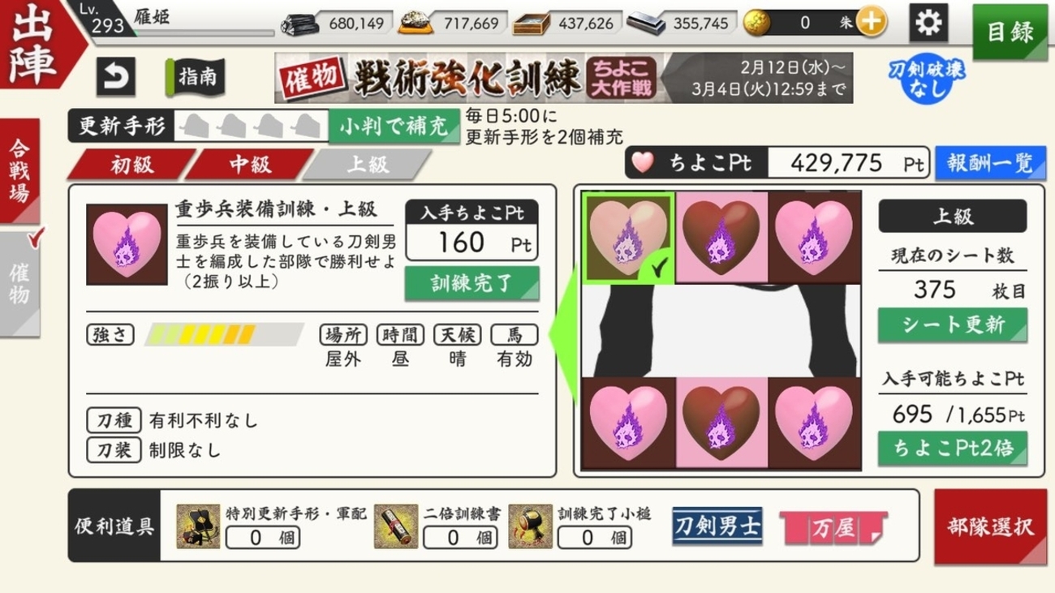
Task: Select the bottom-right pink heart tile
Action: tap(814, 423)
